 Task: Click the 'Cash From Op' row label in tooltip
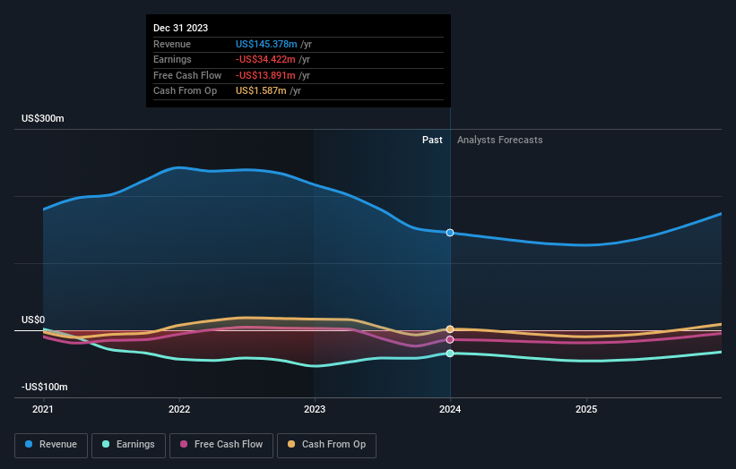click(x=185, y=91)
